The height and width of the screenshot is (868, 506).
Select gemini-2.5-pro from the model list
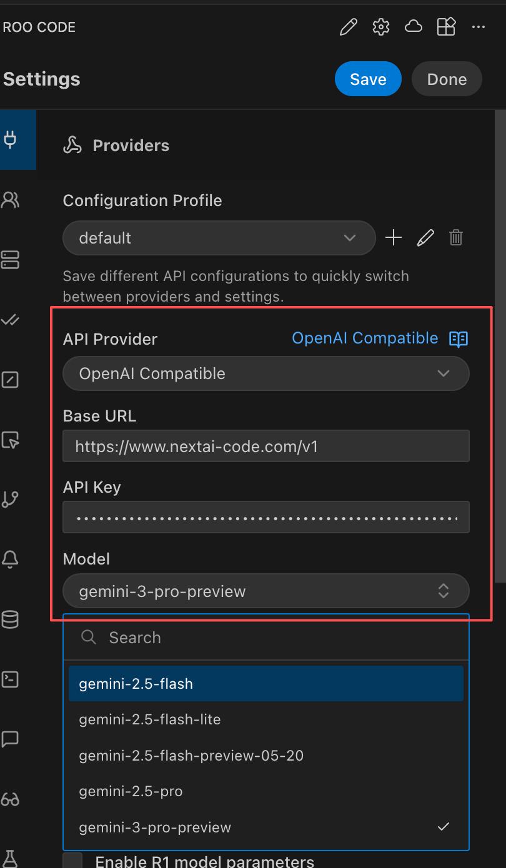coord(131,791)
